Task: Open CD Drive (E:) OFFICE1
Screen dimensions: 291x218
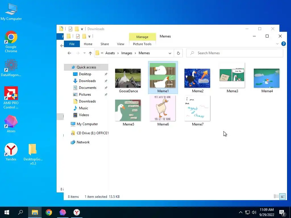Action: (x=92, y=133)
